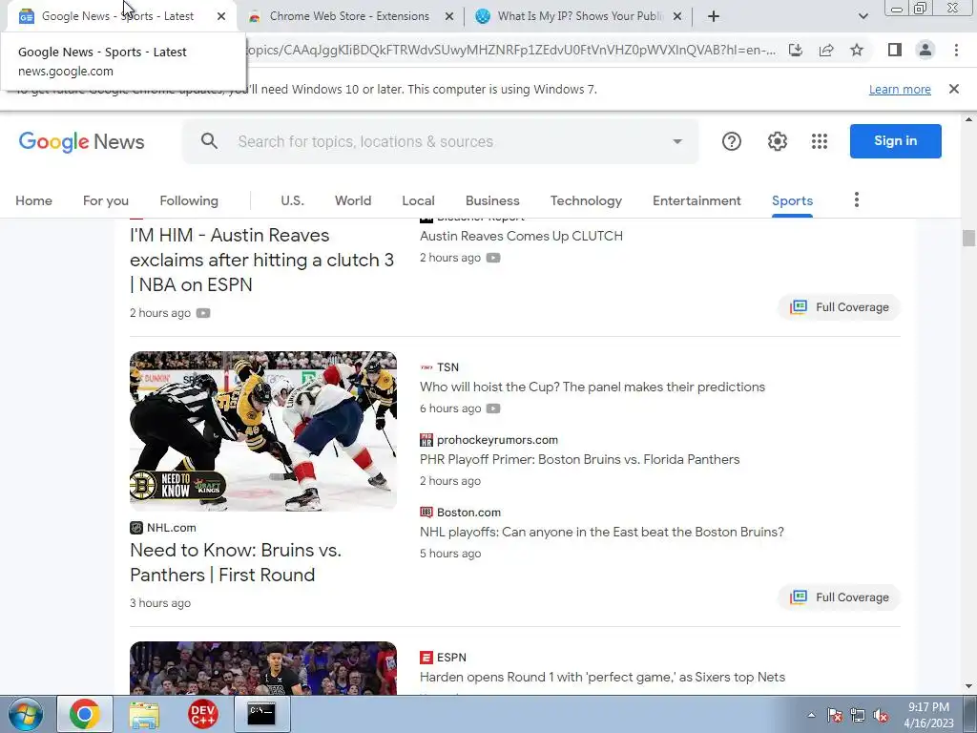The height and width of the screenshot is (733, 977).
Task: Click the install/download page icon in address bar
Action: coord(796,50)
